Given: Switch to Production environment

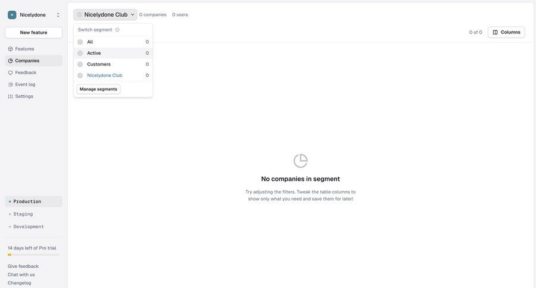Looking at the screenshot, I should pyautogui.click(x=33, y=202).
